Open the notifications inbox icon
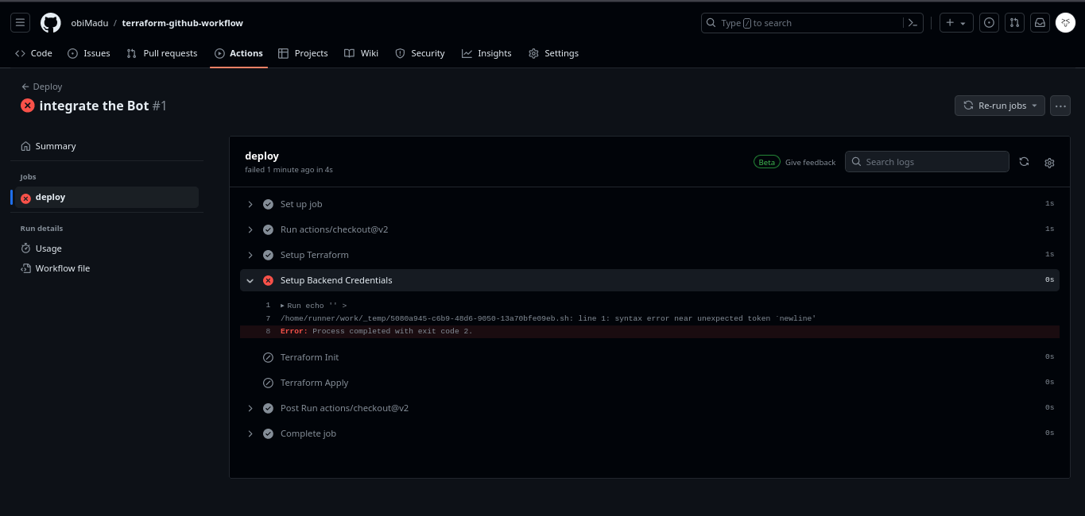Screen dimensions: 1085x516 pos(1039,23)
